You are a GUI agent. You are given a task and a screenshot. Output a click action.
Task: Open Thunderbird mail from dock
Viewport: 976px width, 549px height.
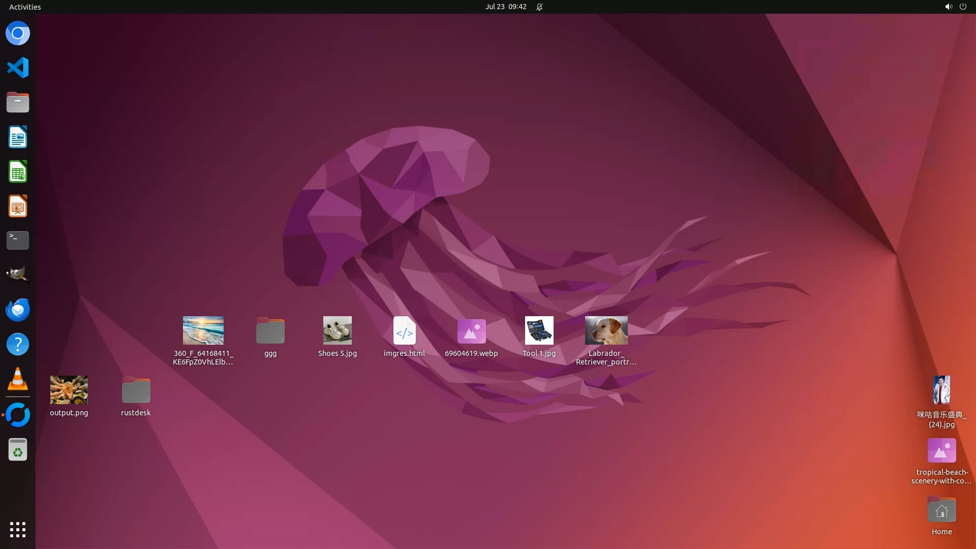18,310
